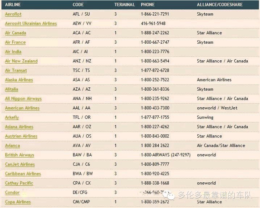Viewport: 260px width, 208px height.
Task: Select phone number 1-800-667-2747
Action: pyautogui.click(x=155, y=42)
